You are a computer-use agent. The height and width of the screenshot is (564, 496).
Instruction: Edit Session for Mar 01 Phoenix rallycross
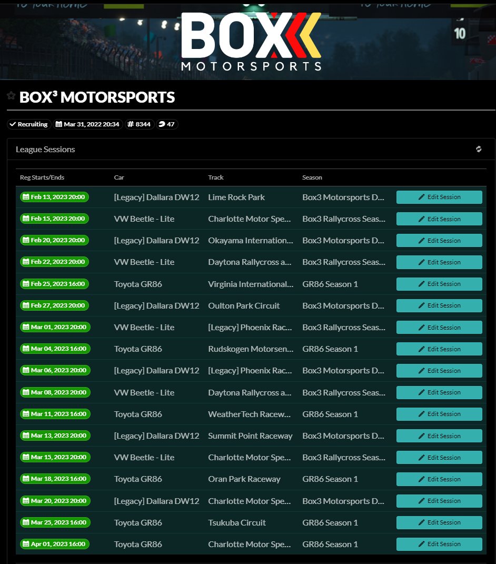click(439, 328)
